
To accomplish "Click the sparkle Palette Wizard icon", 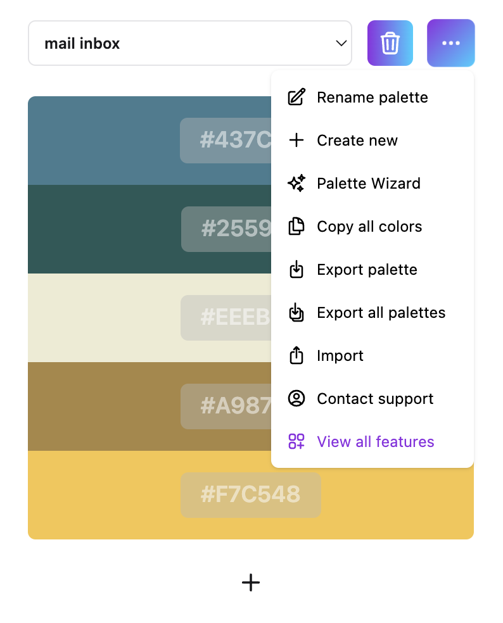I will 296,183.
